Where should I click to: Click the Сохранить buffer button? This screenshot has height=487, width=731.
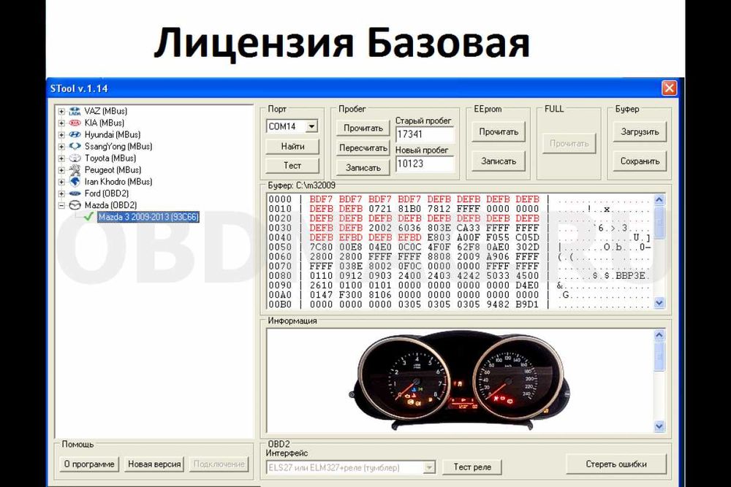[640, 161]
